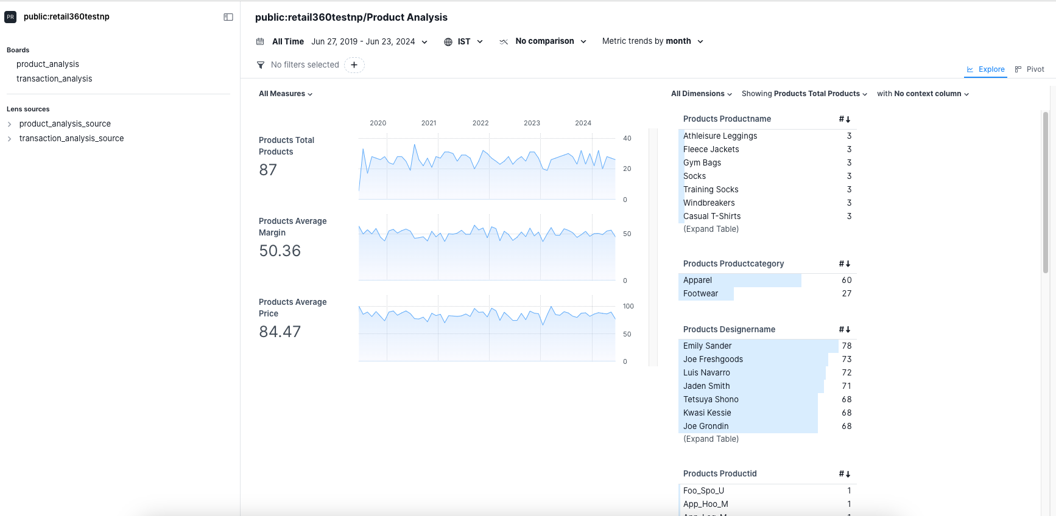Viewport: 1056px width, 516px height.
Task: Sort Products Designername by count arrow
Action: (845, 330)
